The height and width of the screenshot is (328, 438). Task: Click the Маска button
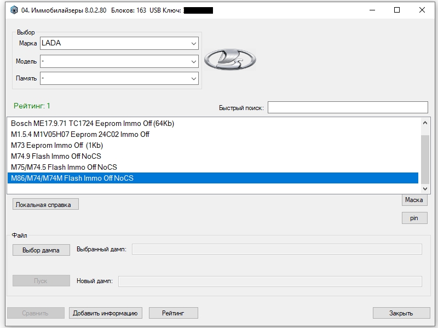[x=414, y=200]
